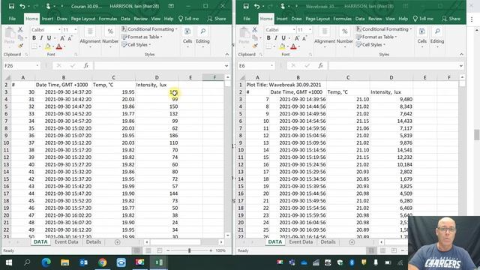Switch to Page Layout view in left window

148,250
